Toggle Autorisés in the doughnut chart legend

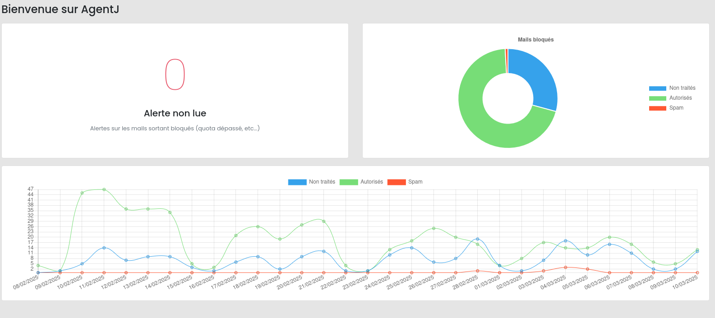670,98
